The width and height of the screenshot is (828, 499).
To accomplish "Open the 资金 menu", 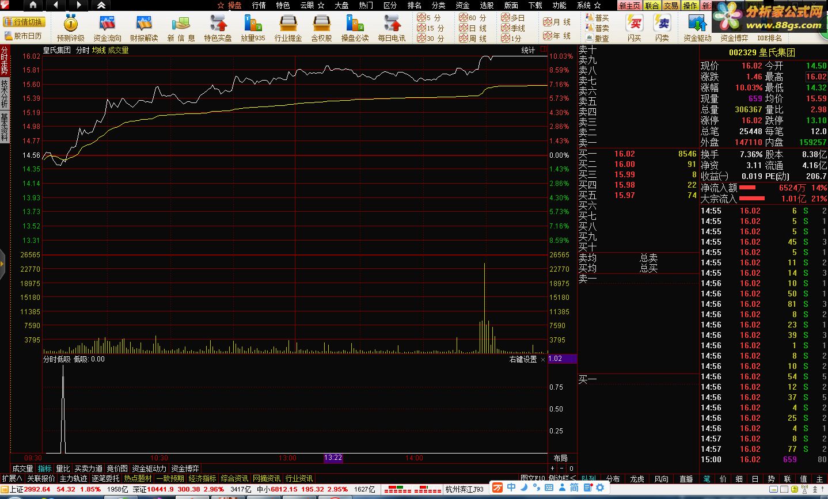I will pos(462,5).
